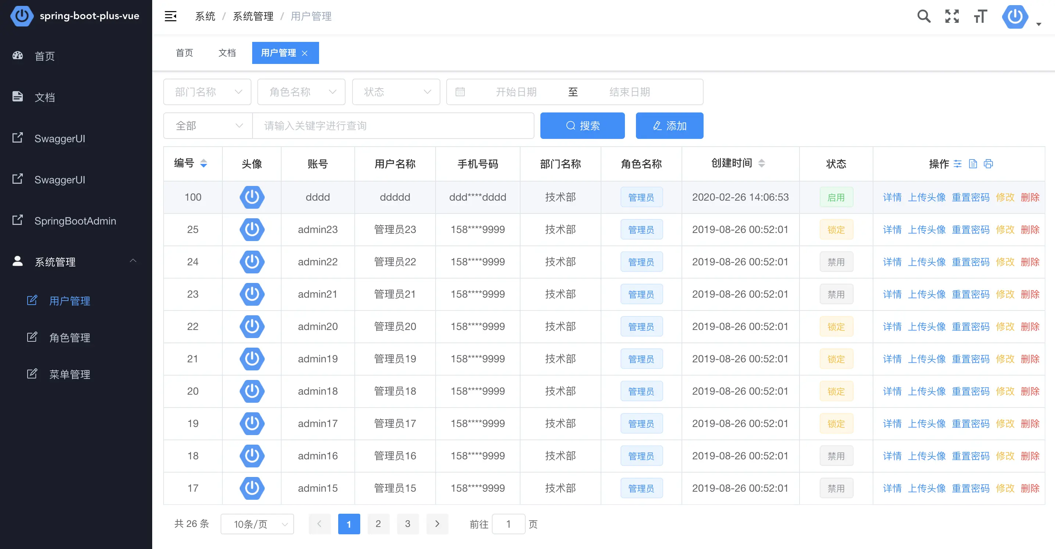The width and height of the screenshot is (1055, 549).
Task: Open the 10条/页 page size dropdown
Action: tap(257, 524)
